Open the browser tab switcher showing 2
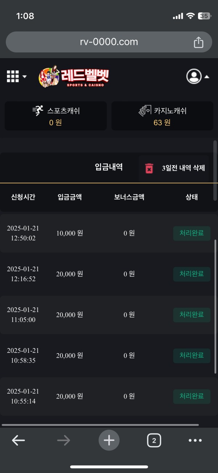Screen dimensions: 218x473 [x=154, y=440]
